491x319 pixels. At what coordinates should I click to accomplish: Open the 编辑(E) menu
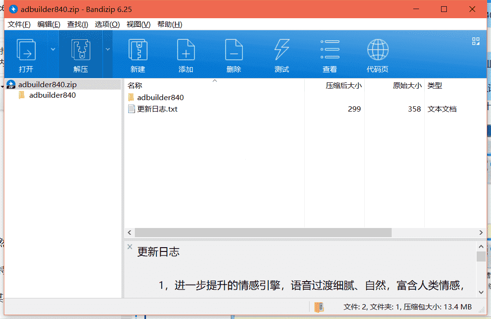[48, 24]
